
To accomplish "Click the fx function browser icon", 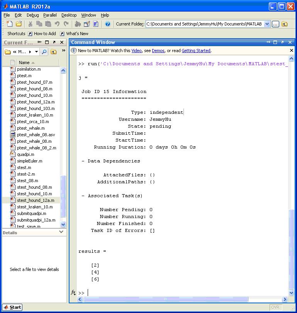I will (73, 293).
